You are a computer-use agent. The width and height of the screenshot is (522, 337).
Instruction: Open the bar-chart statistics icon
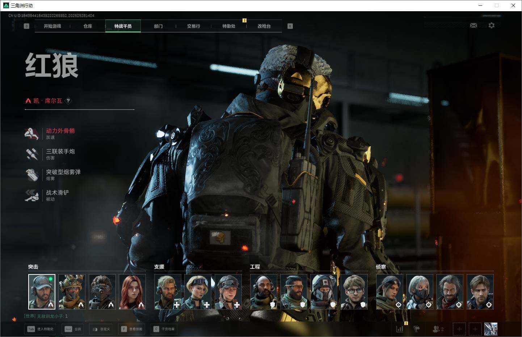tap(400, 329)
